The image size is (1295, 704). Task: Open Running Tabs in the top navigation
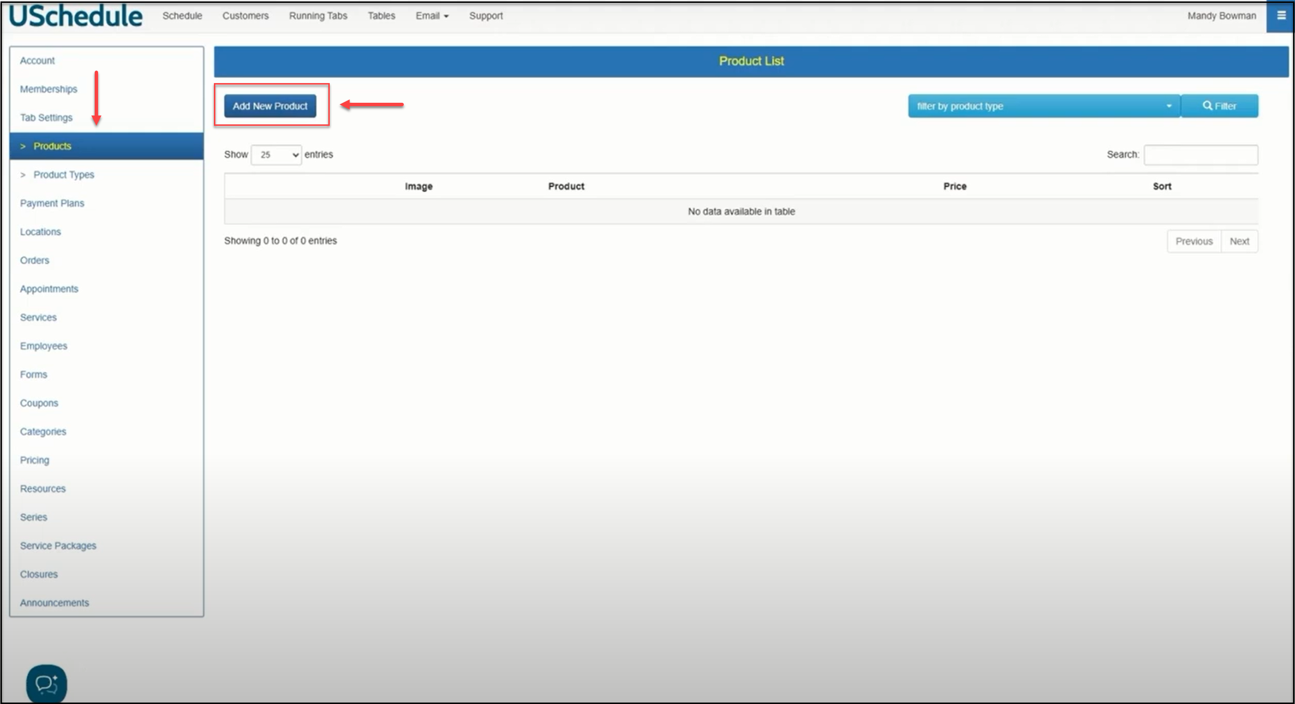pos(318,16)
